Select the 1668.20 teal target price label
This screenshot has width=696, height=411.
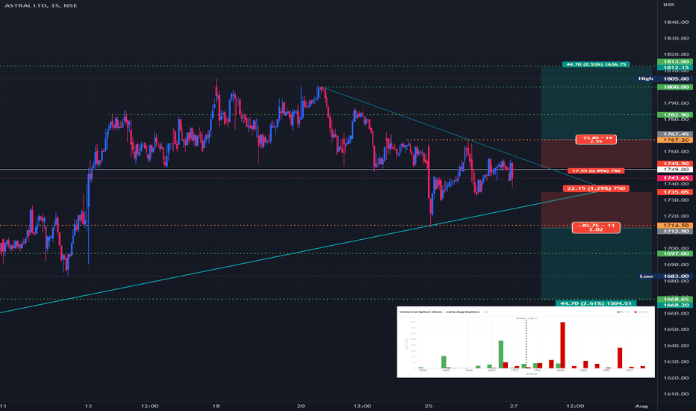[674, 305]
